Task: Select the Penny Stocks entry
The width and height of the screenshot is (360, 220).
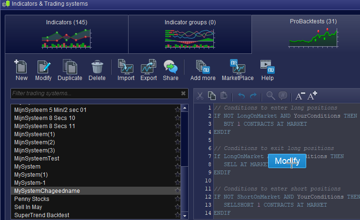Action: click(x=96, y=199)
